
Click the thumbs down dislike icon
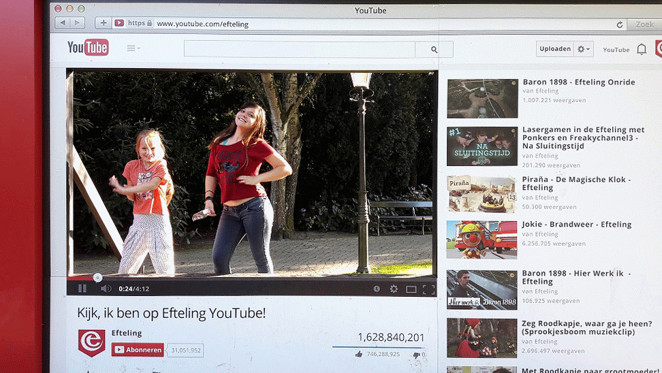[416, 355]
